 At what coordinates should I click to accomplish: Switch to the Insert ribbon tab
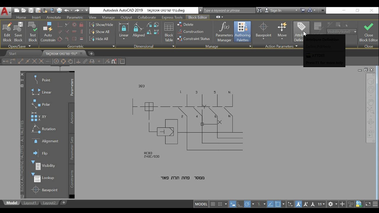[36, 17]
